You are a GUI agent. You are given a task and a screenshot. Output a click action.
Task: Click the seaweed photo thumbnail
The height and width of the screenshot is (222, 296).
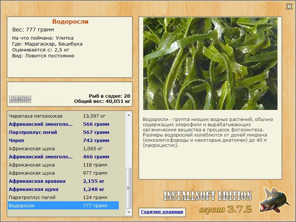(210, 63)
